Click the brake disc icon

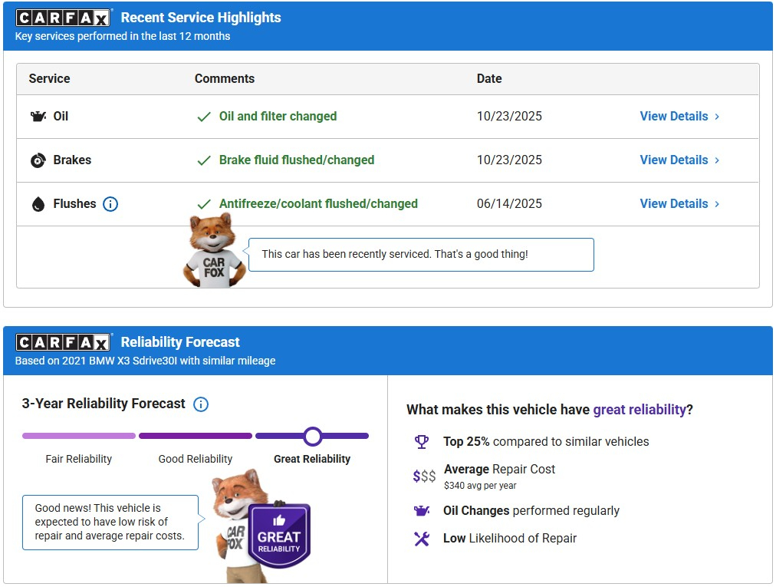point(38,160)
